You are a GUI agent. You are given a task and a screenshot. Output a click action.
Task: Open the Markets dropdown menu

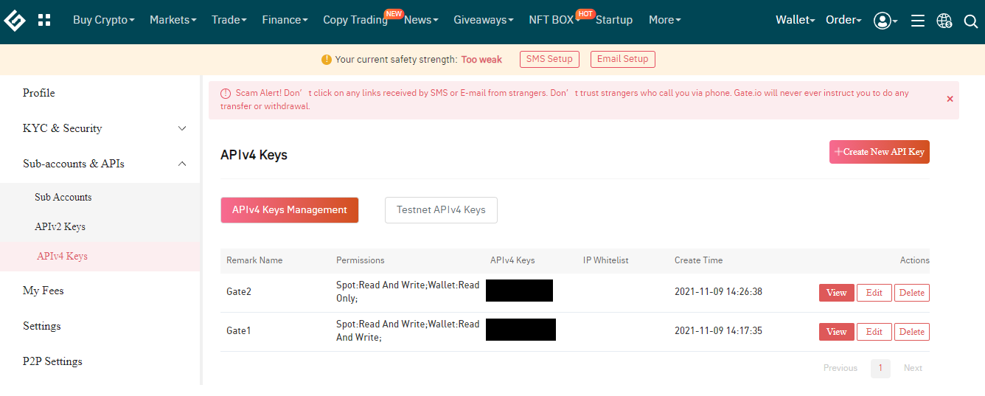click(173, 20)
